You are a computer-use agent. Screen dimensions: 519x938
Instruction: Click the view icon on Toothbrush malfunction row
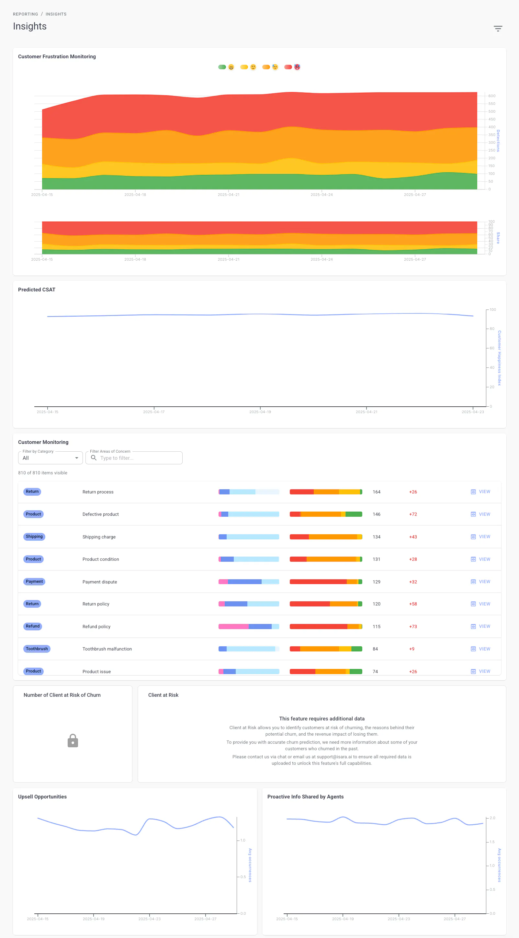pyautogui.click(x=473, y=649)
